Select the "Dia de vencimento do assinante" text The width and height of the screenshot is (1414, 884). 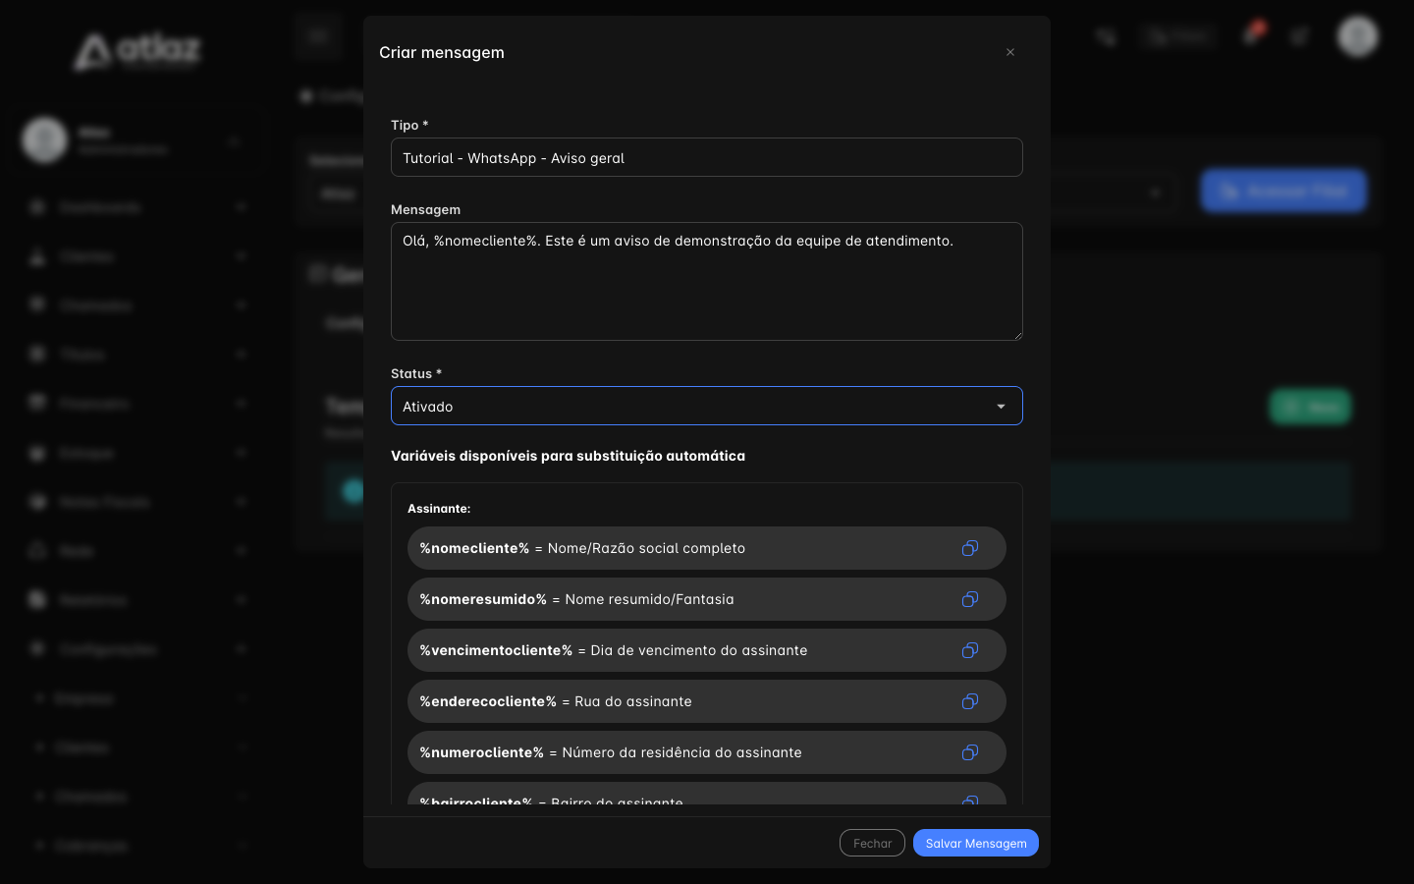point(699,650)
